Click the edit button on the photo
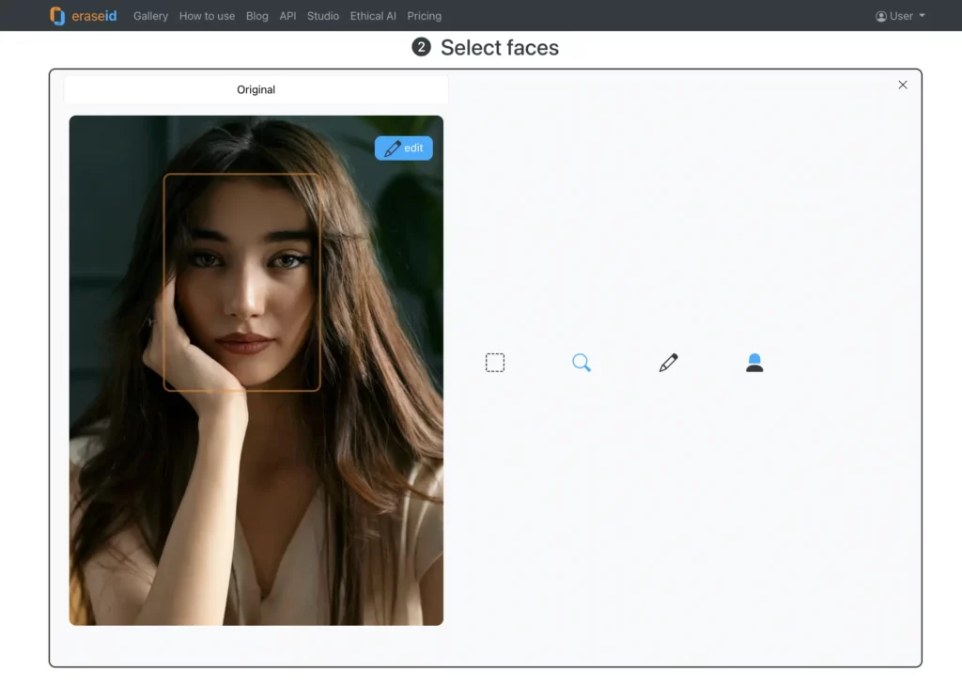This screenshot has height=687, width=962. pos(403,148)
